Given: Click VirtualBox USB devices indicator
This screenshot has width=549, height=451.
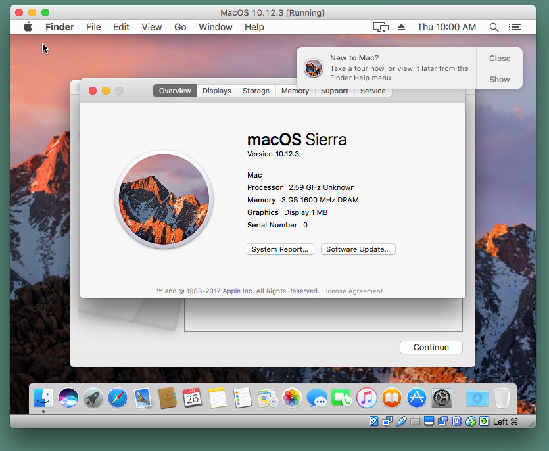Looking at the screenshot, I should click(401, 421).
